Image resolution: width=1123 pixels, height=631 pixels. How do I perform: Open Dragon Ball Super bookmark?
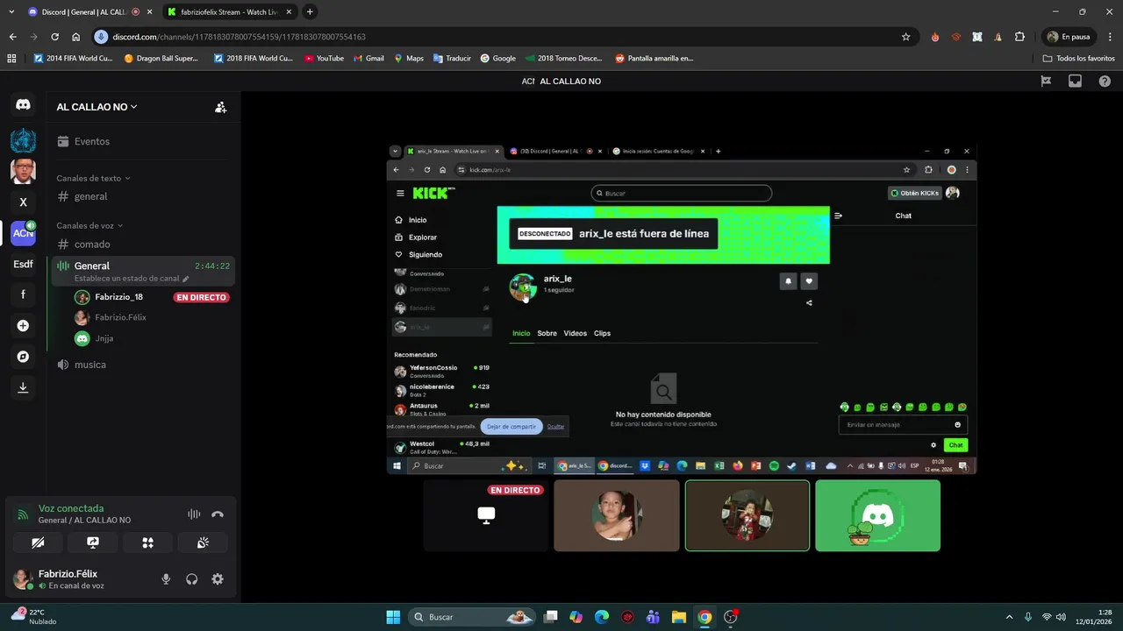[x=161, y=58]
